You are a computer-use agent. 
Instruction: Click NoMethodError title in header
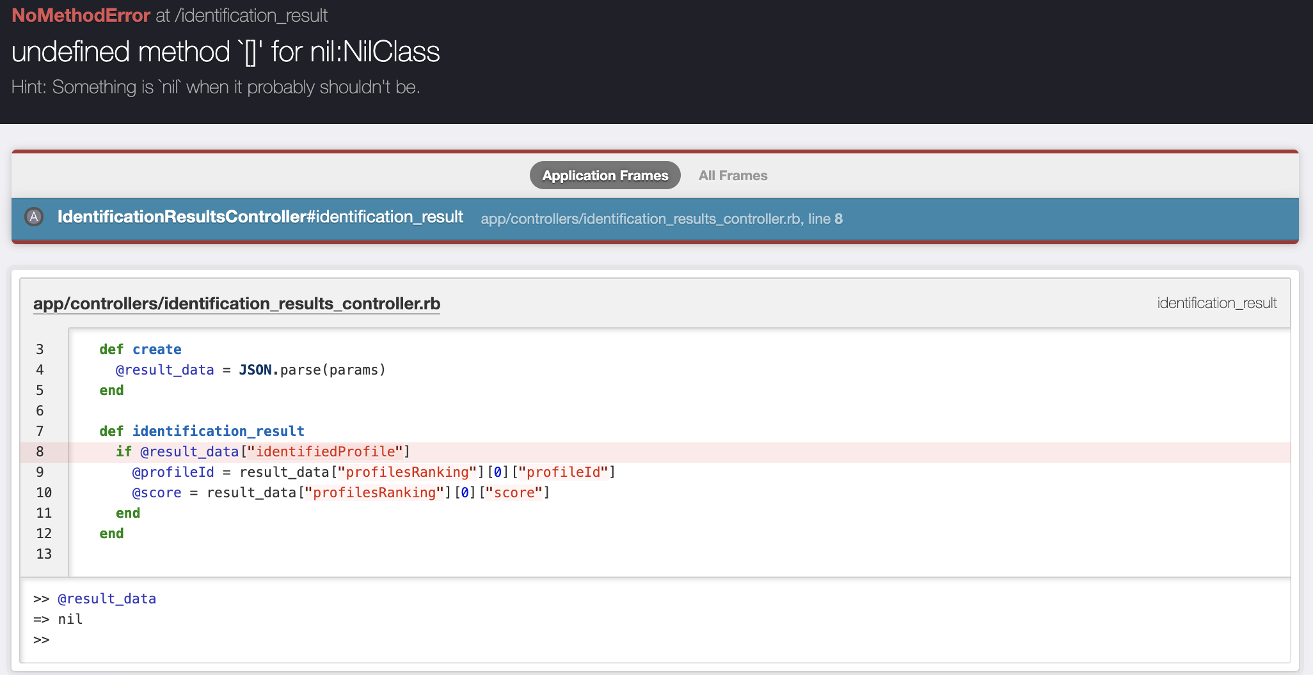pyautogui.click(x=81, y=15)
